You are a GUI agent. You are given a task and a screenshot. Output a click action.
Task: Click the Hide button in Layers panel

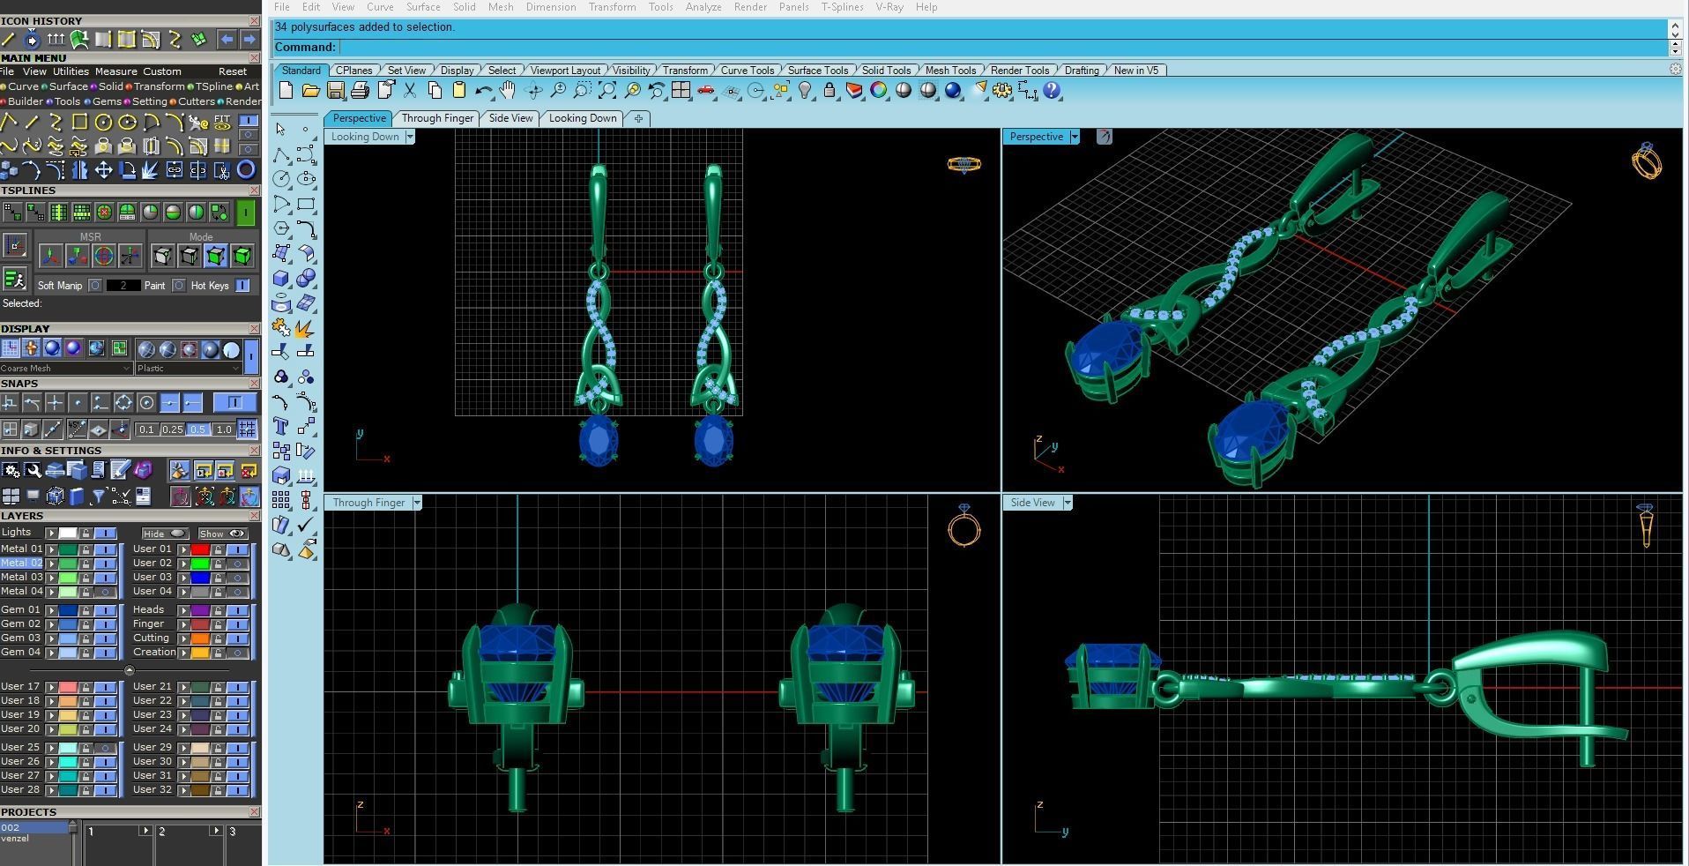pyautogui.click(x=165, y=534)
